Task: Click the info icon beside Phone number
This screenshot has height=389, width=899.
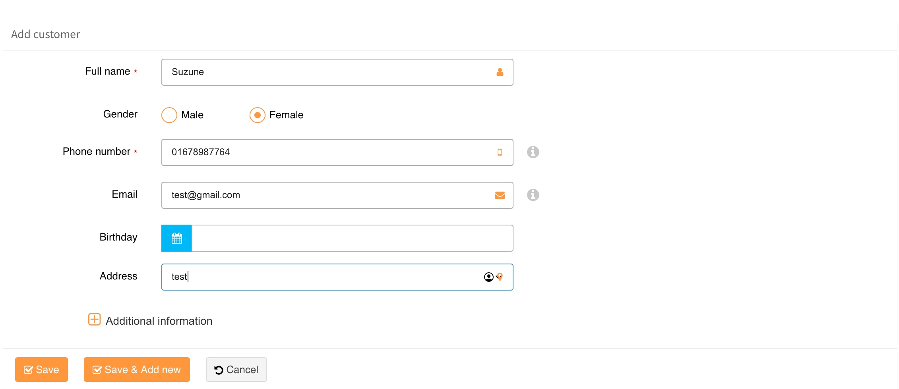Action: pos(533,152)
